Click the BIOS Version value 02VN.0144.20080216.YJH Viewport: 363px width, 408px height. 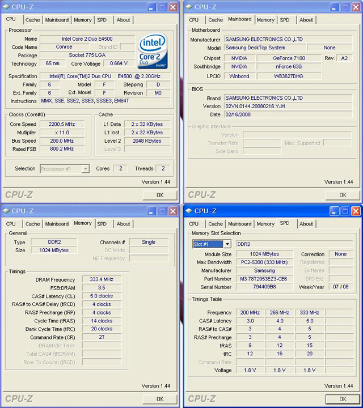coord(288,106)
